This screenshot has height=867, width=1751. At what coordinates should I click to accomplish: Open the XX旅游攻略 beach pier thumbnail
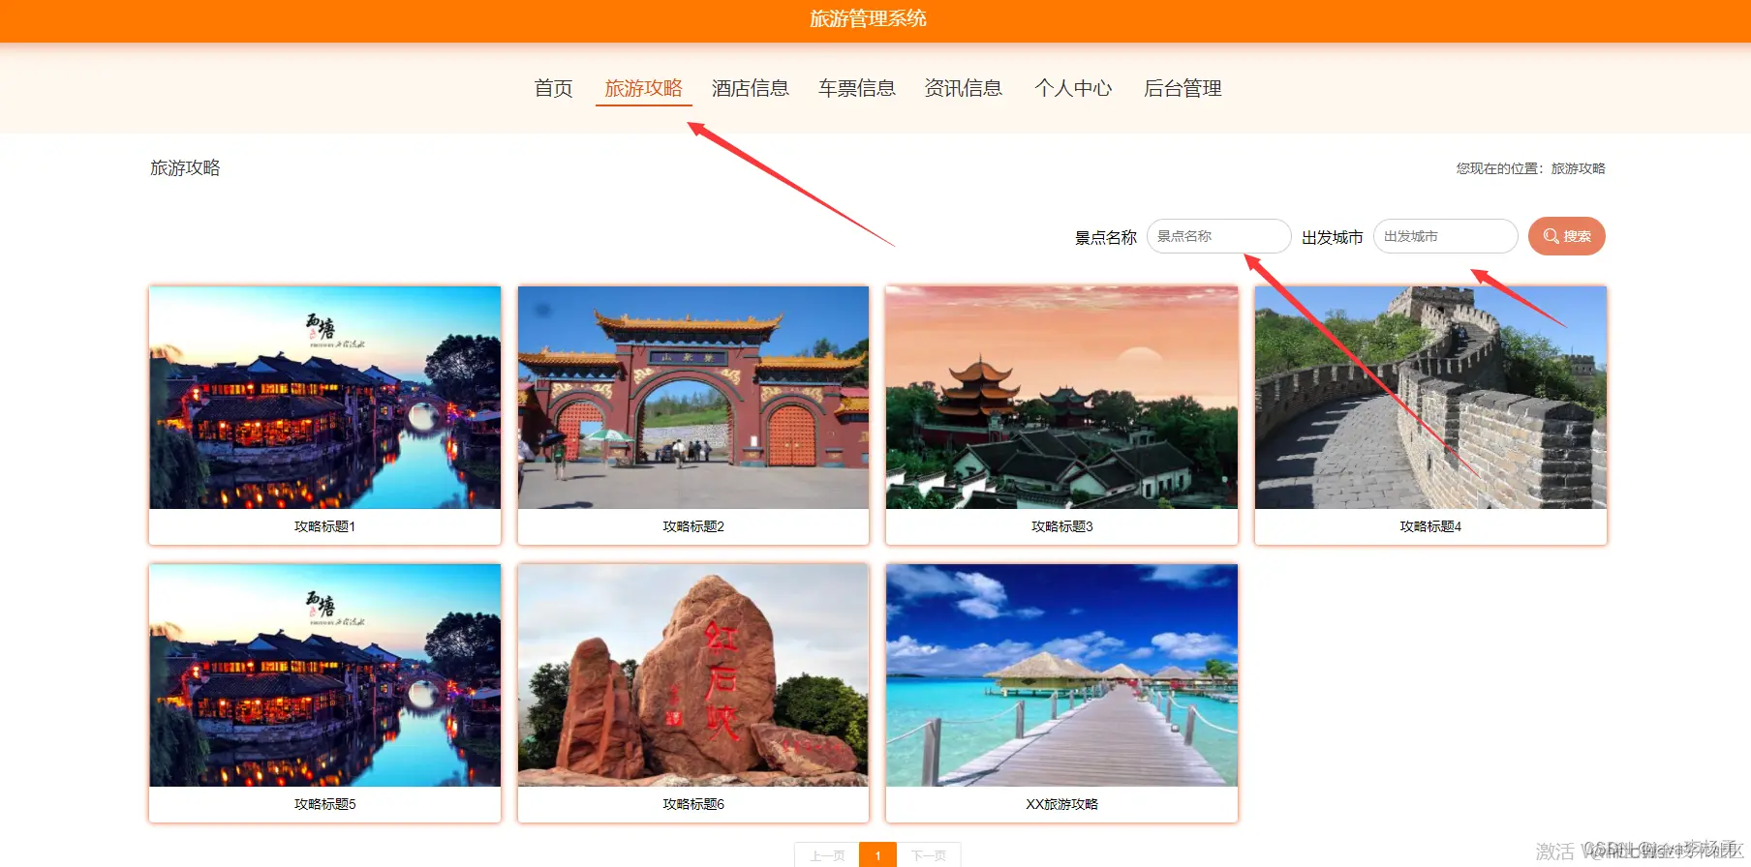[x=1061, y=675]
